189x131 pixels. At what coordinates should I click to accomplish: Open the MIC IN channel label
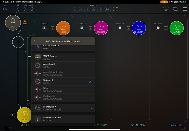pyautogui.click(x=25, y=125)
